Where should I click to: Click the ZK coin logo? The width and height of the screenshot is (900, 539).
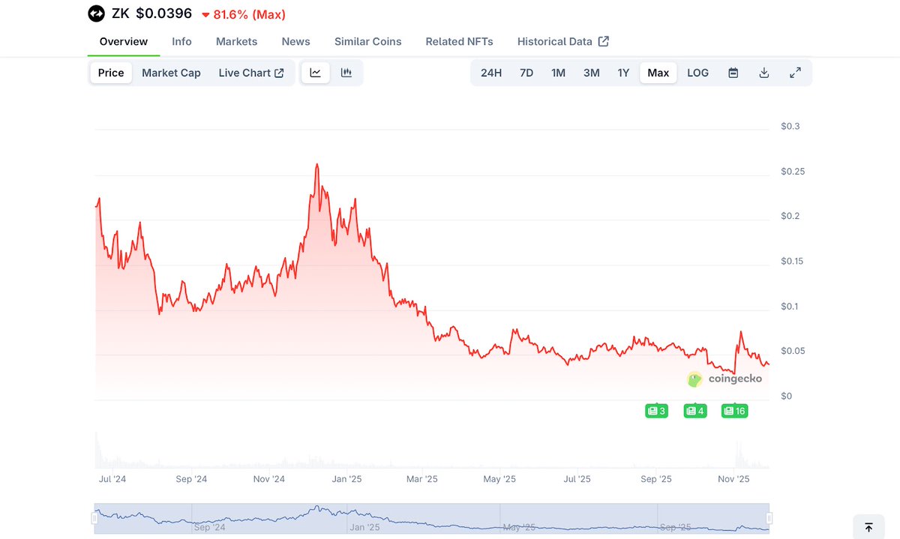[97, 14]
